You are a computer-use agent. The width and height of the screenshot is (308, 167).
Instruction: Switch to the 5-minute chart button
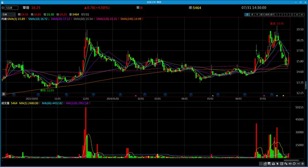(x=287, y=15)
